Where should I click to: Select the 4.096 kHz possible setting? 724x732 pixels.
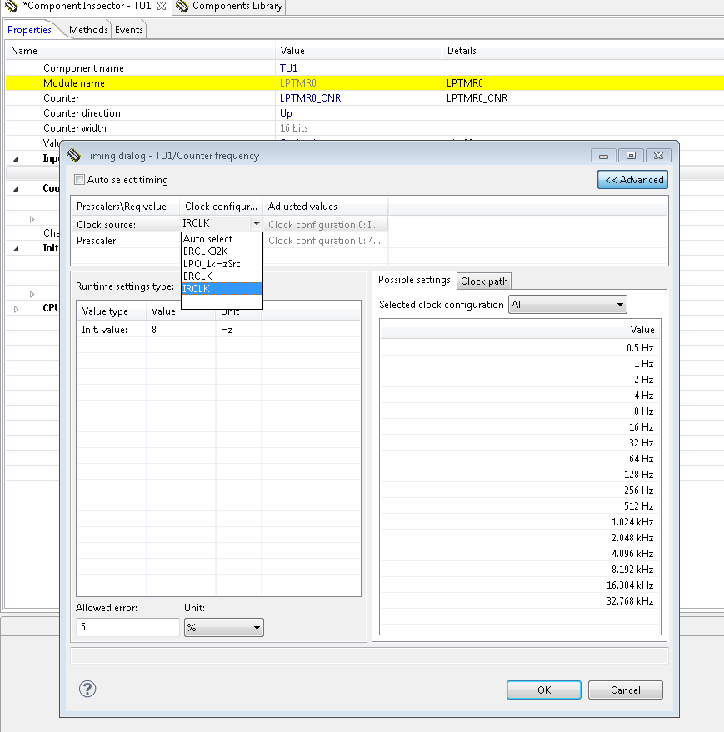[x=521, y=554]
